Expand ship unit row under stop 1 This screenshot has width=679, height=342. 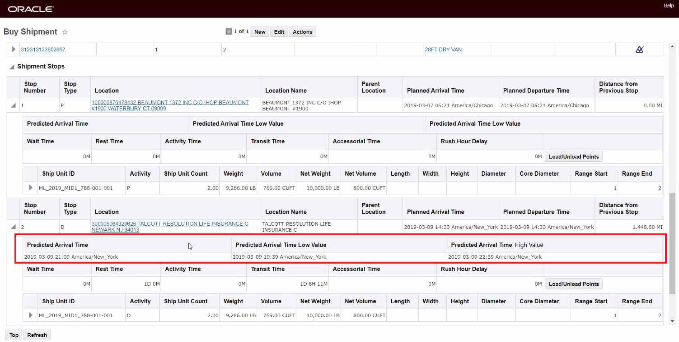coord(31,187)
